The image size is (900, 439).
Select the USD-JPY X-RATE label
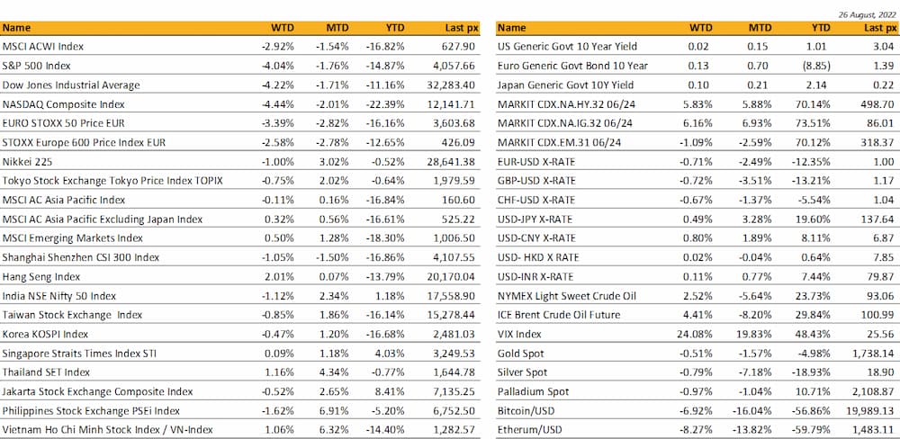point(535,219)
